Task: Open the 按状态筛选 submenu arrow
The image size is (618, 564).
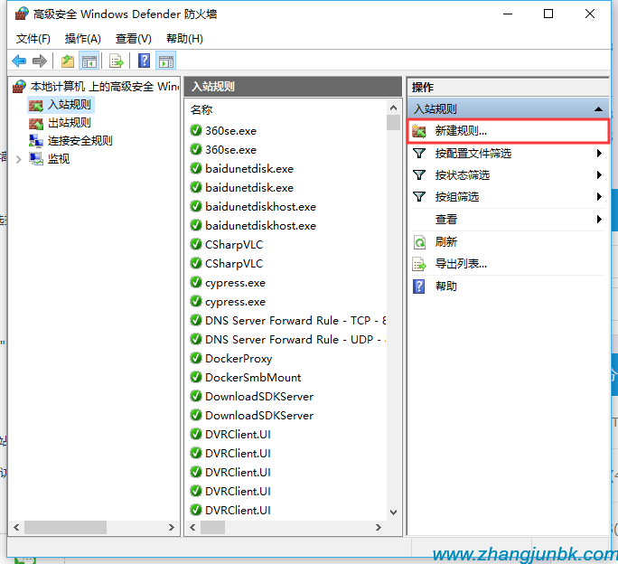Action: (x=599, y=174)
